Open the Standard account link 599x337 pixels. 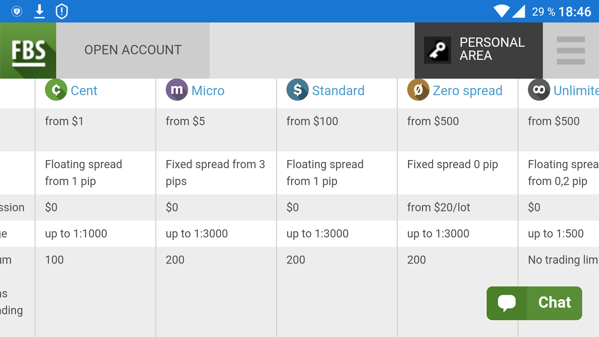point(338,91)
